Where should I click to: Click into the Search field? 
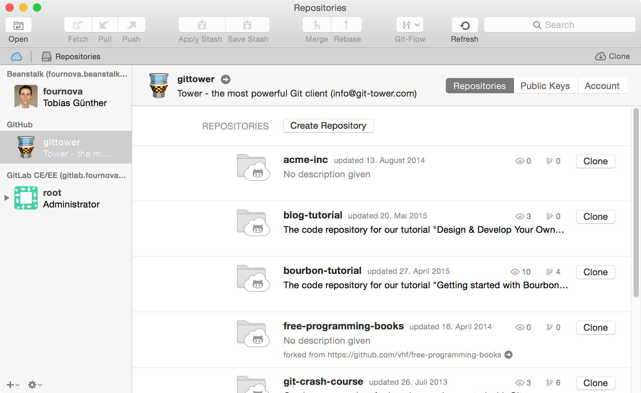click(560, 25)
